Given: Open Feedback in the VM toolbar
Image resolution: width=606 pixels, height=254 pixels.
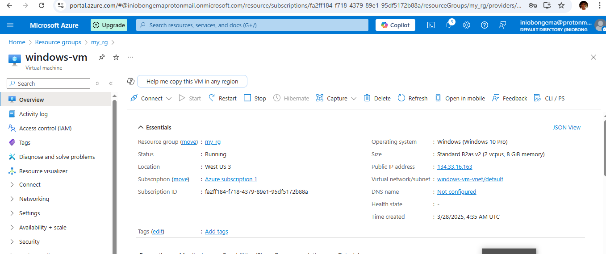Looking at the screenshot, I should click(x=510, y=98).
